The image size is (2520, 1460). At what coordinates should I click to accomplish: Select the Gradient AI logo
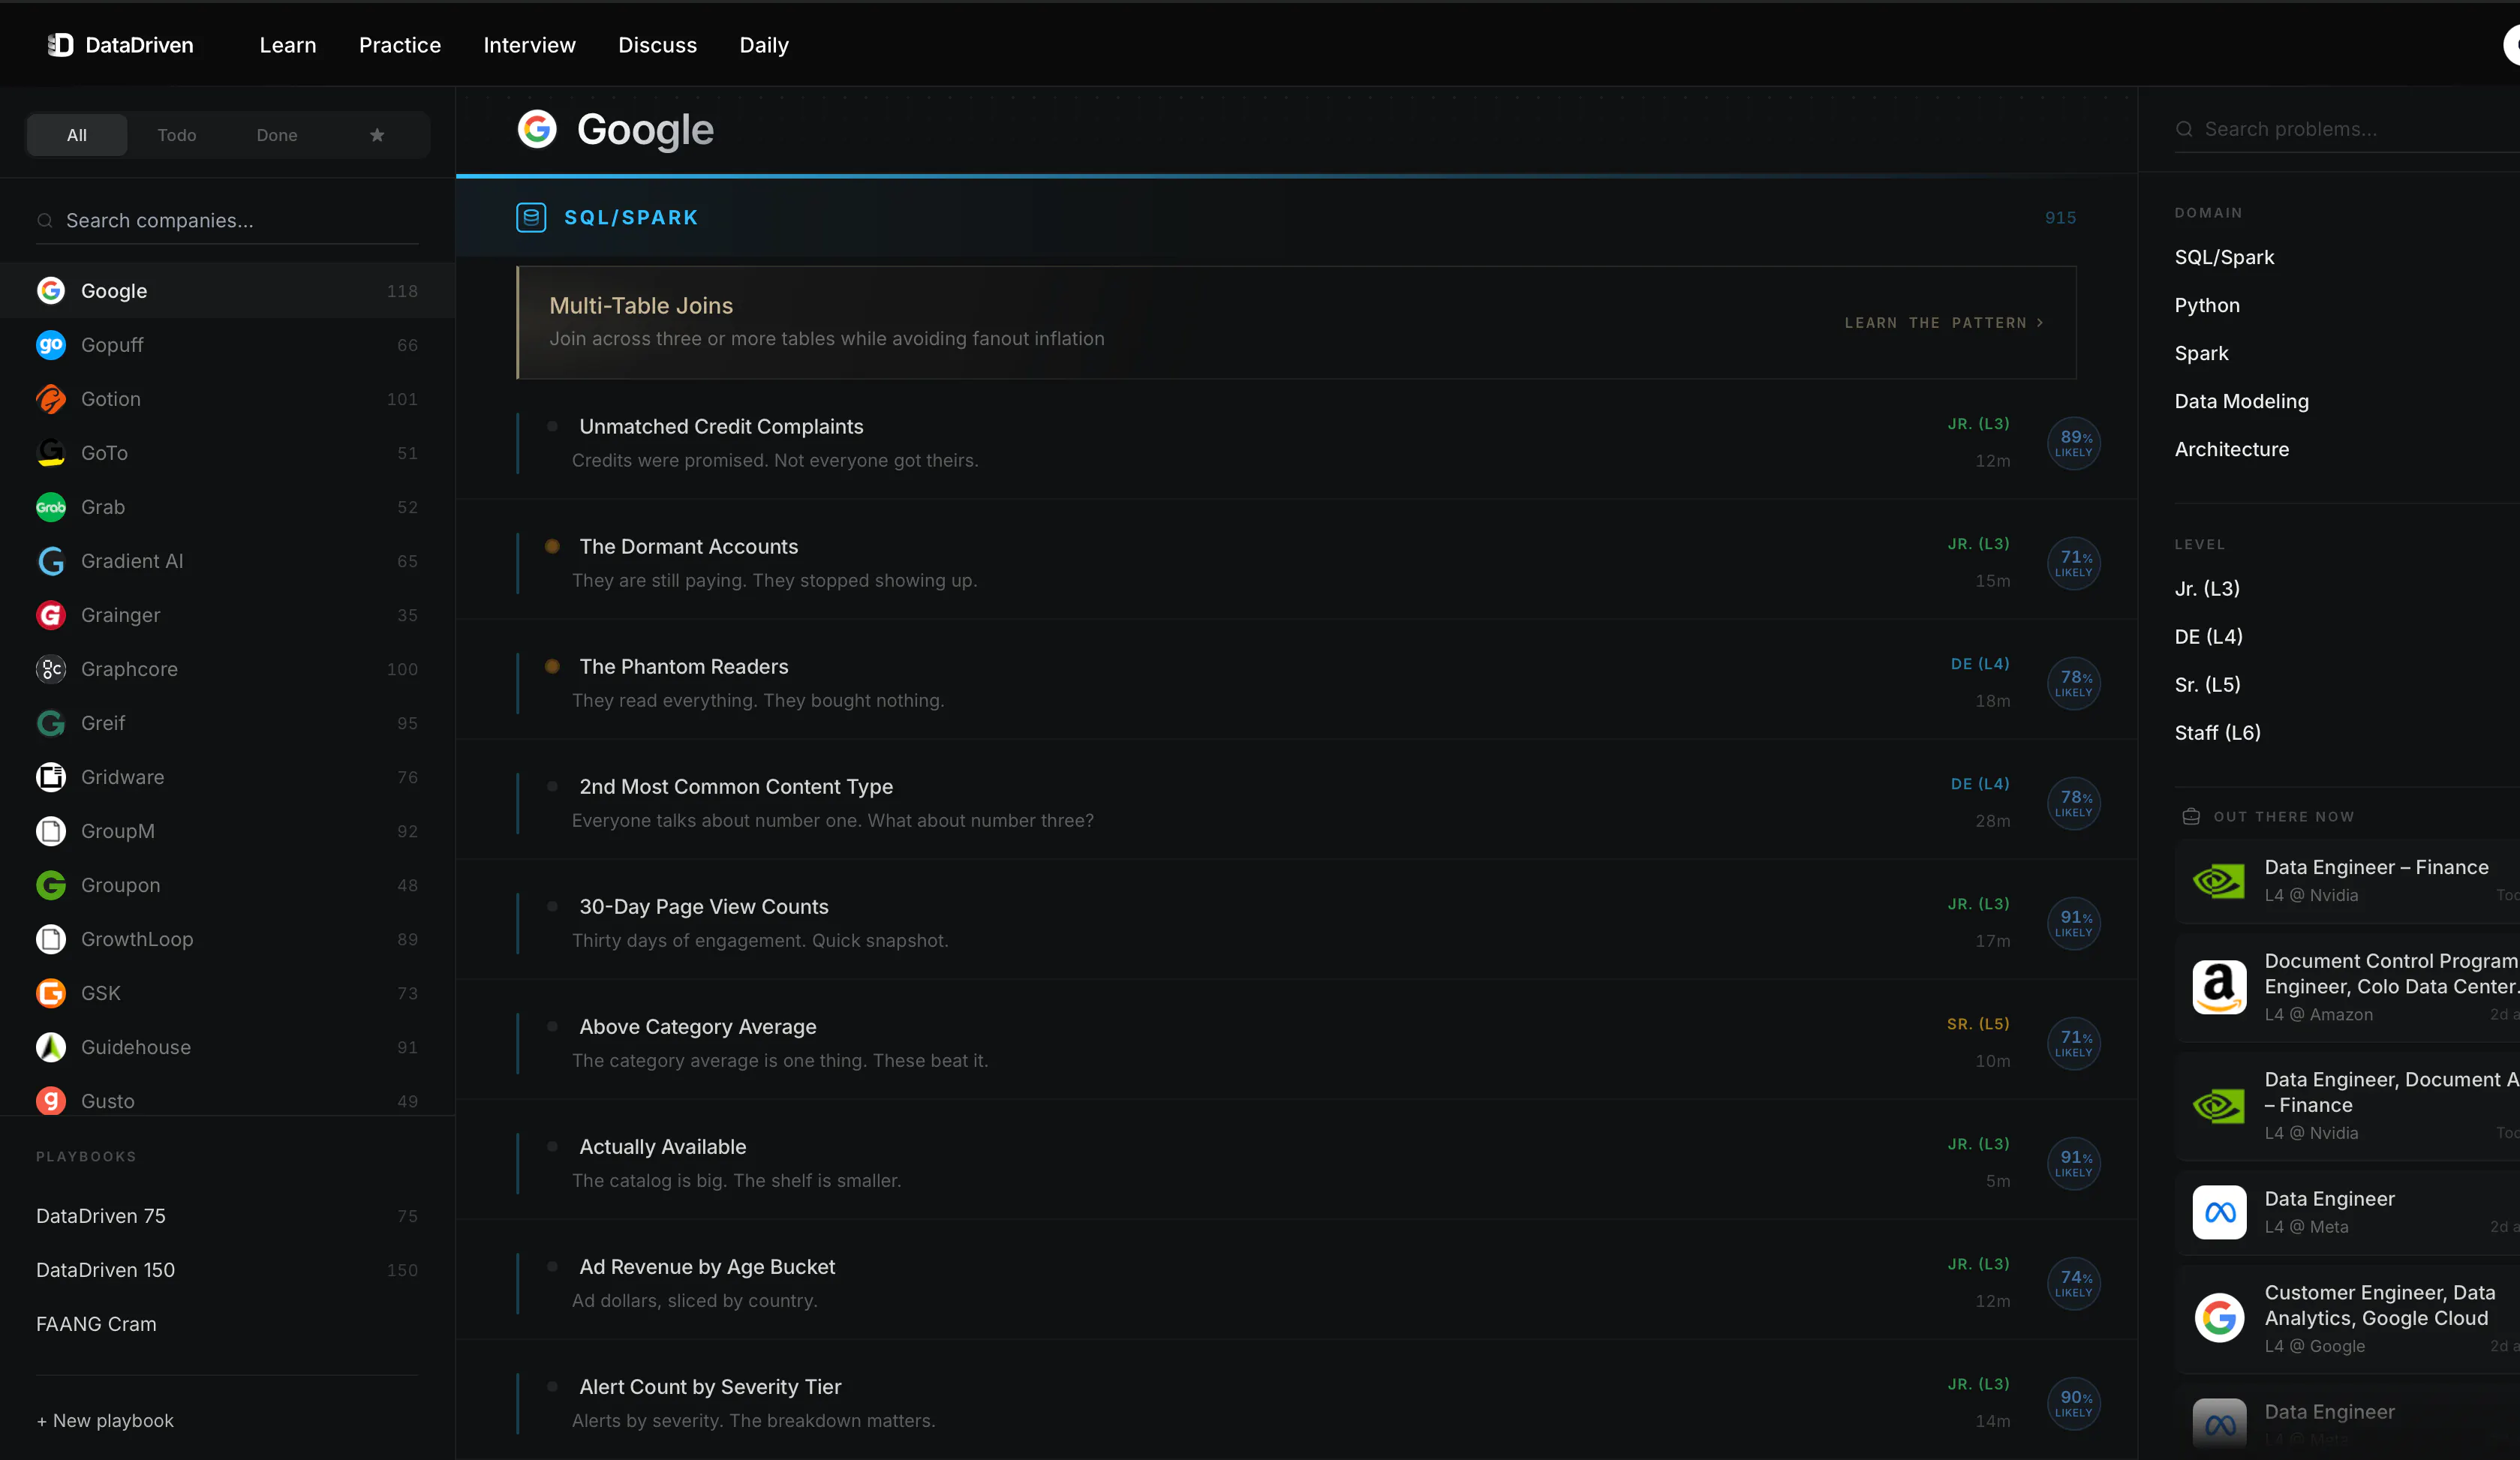pos(51,561)
